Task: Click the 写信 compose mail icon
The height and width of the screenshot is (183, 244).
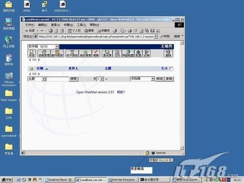Action: (x=32, y=53)
